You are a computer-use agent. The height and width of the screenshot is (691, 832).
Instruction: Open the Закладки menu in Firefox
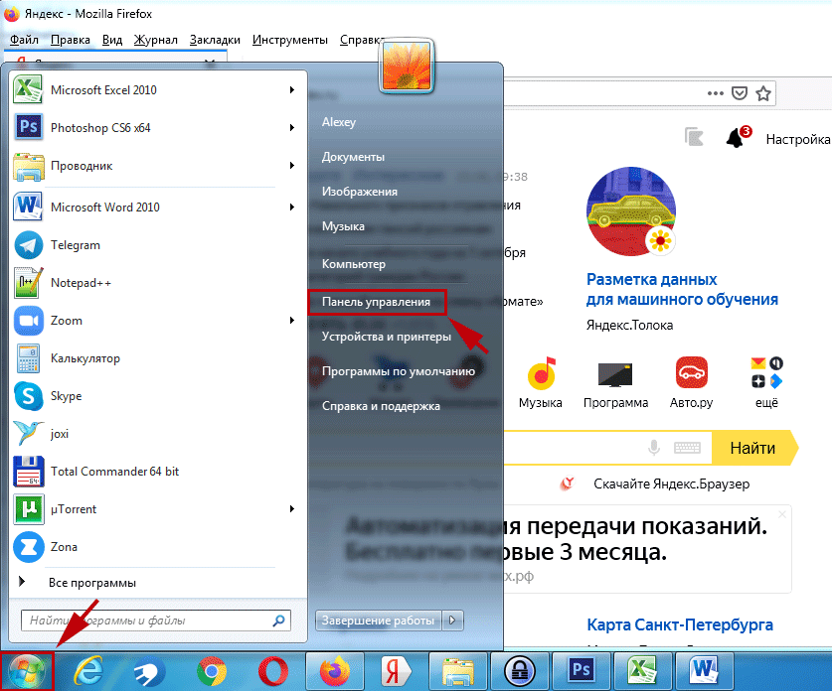[x=215, y=40]
